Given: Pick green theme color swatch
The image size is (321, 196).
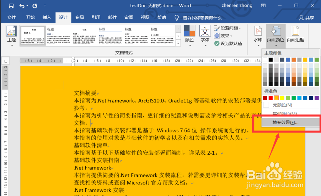Looking at the screenshot, I should [317, 60].
